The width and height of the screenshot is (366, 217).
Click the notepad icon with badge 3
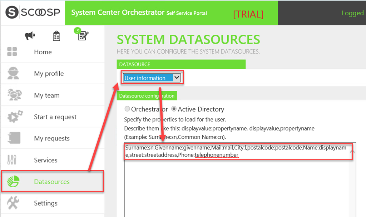[83, 35]
